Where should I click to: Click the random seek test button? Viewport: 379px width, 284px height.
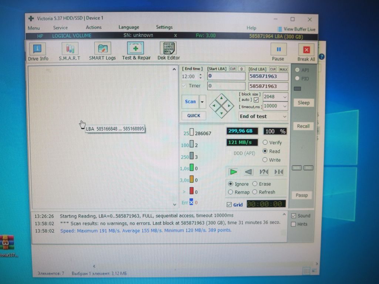click(x=264, y=172)
